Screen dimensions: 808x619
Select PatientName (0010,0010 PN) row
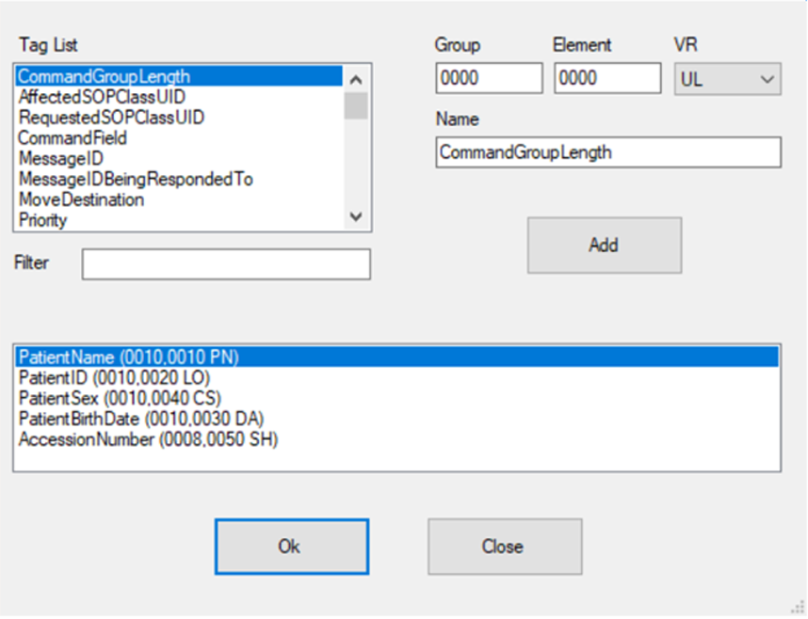coord(397,357)
